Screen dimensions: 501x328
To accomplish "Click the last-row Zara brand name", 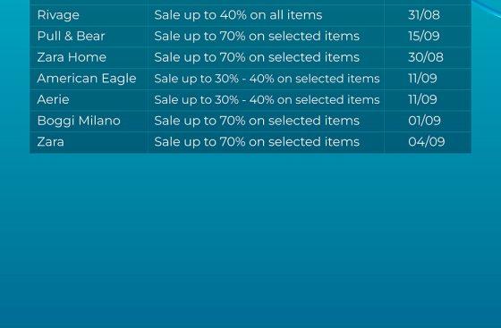I will click(50, 142).
